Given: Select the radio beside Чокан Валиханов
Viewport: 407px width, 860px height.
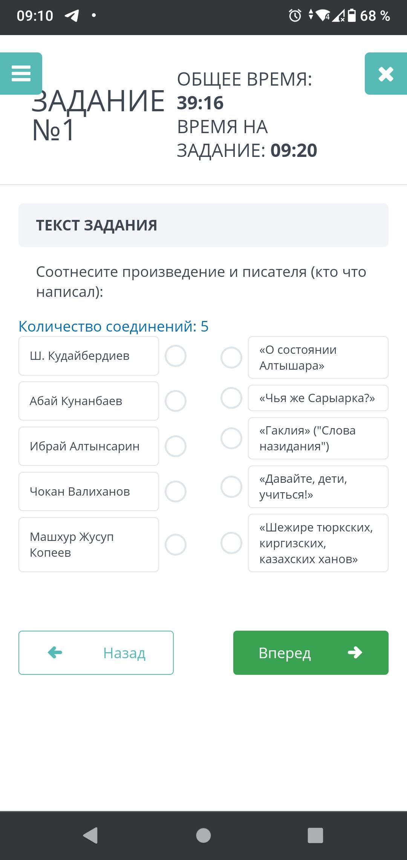Looking at the screenshot, I should coord(176,491).
